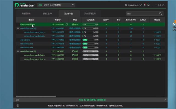Collapse the completed renderbus.ma [2] group at 200/200
The height and width of the screenshot is (109, 176).
coord(18,51)
